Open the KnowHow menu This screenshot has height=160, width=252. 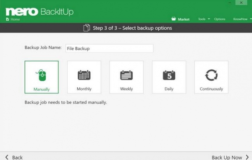tap(240, 19)
